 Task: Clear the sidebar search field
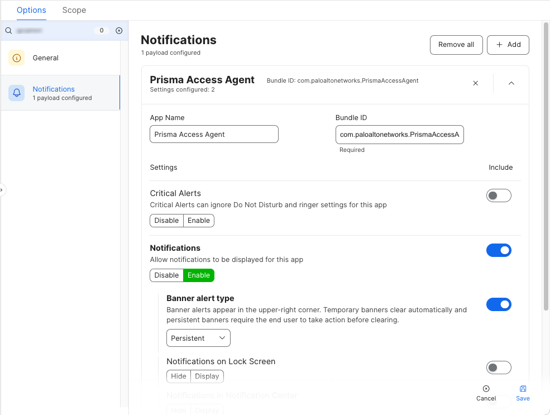[x=119, y=31]
